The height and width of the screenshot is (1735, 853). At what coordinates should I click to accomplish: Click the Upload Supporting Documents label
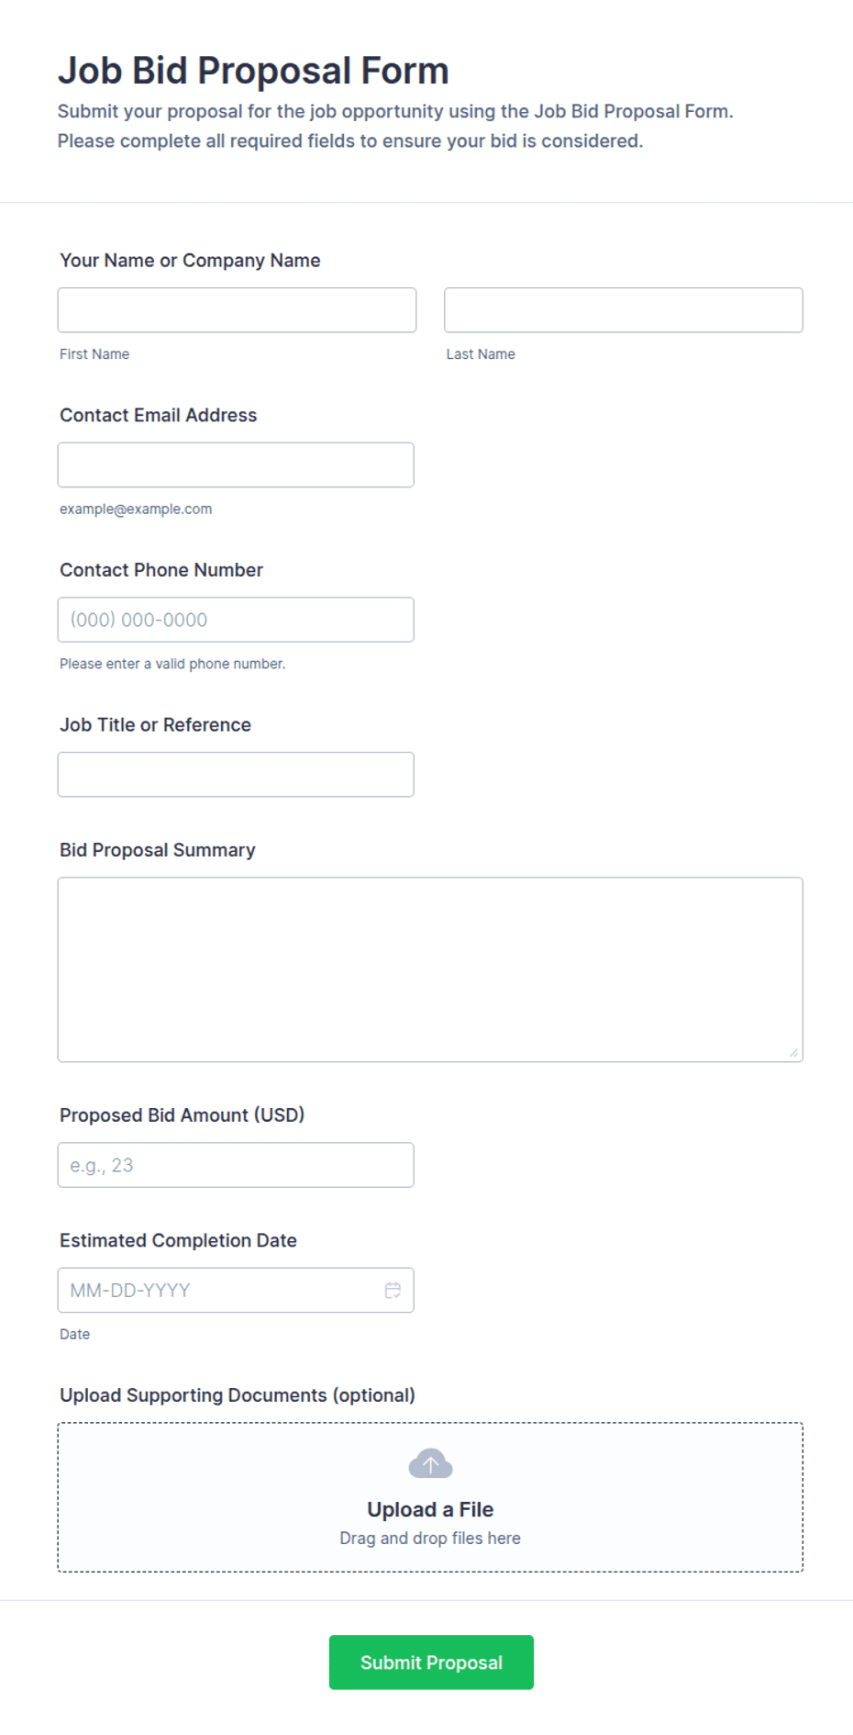[x=238, y=1395]
